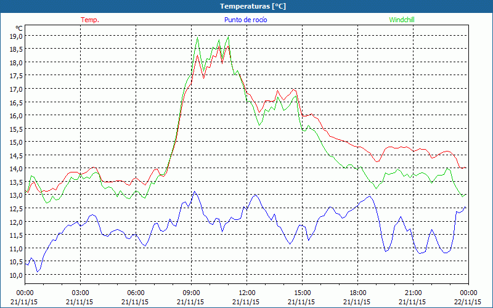Image resolution: width=493 pixels, height=308 pixels.
Task: Click the 21/11/15 date under 18:00
Action: pyautogui.click(x=357, y=302)
